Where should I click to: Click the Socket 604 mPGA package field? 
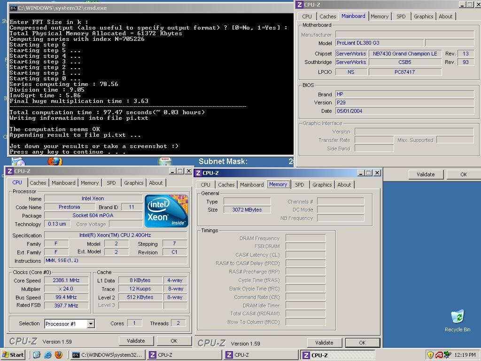coord(93,215)
